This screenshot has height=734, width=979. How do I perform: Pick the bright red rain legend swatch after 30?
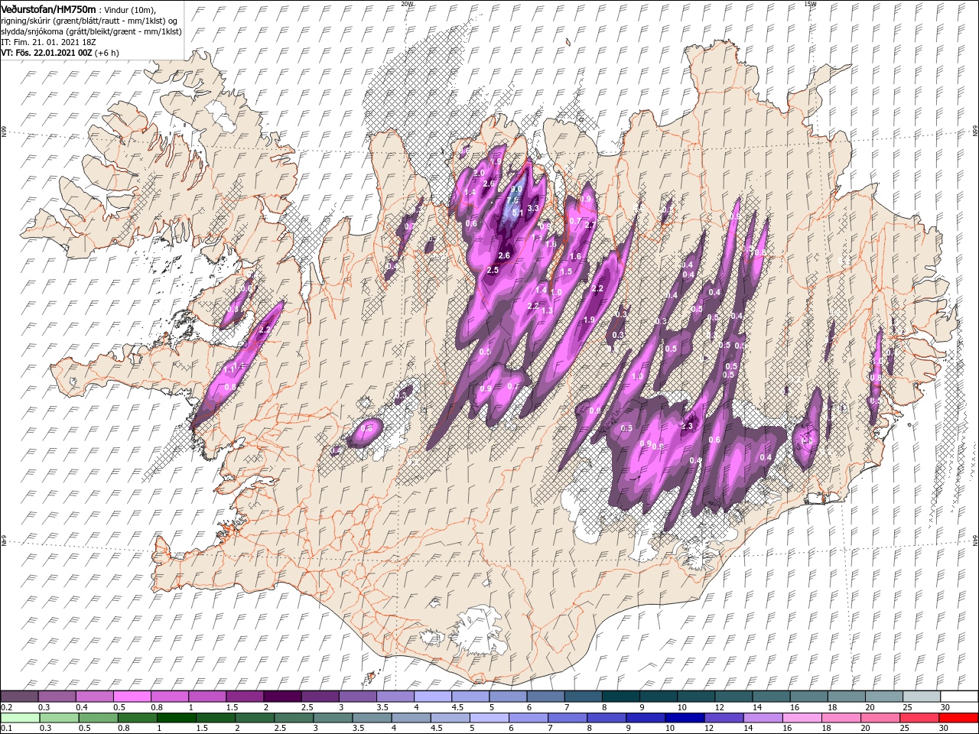(x=958, y=717)
